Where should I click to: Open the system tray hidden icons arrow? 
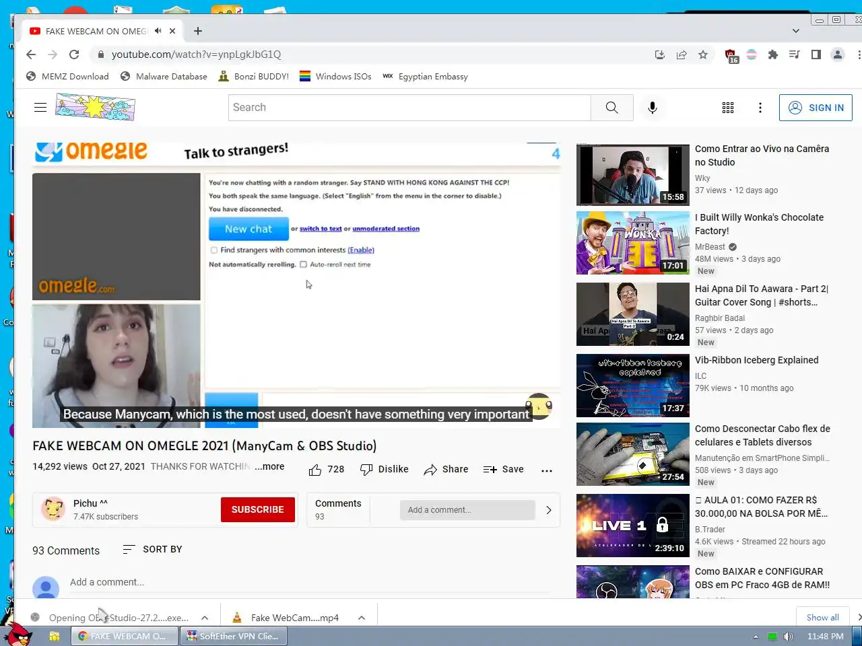point(756,636)
